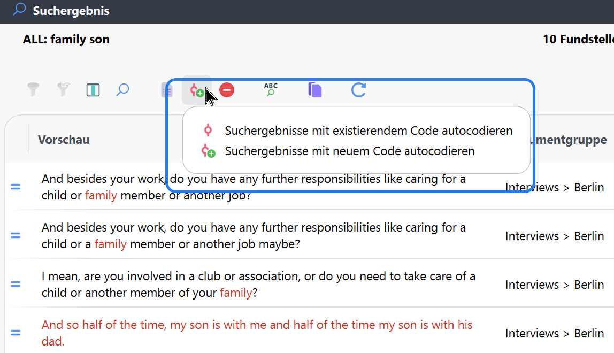The height and width of the screenshot is (353, 614).
Task: Toggle the column view icon
Action: [x=93, y=90]
